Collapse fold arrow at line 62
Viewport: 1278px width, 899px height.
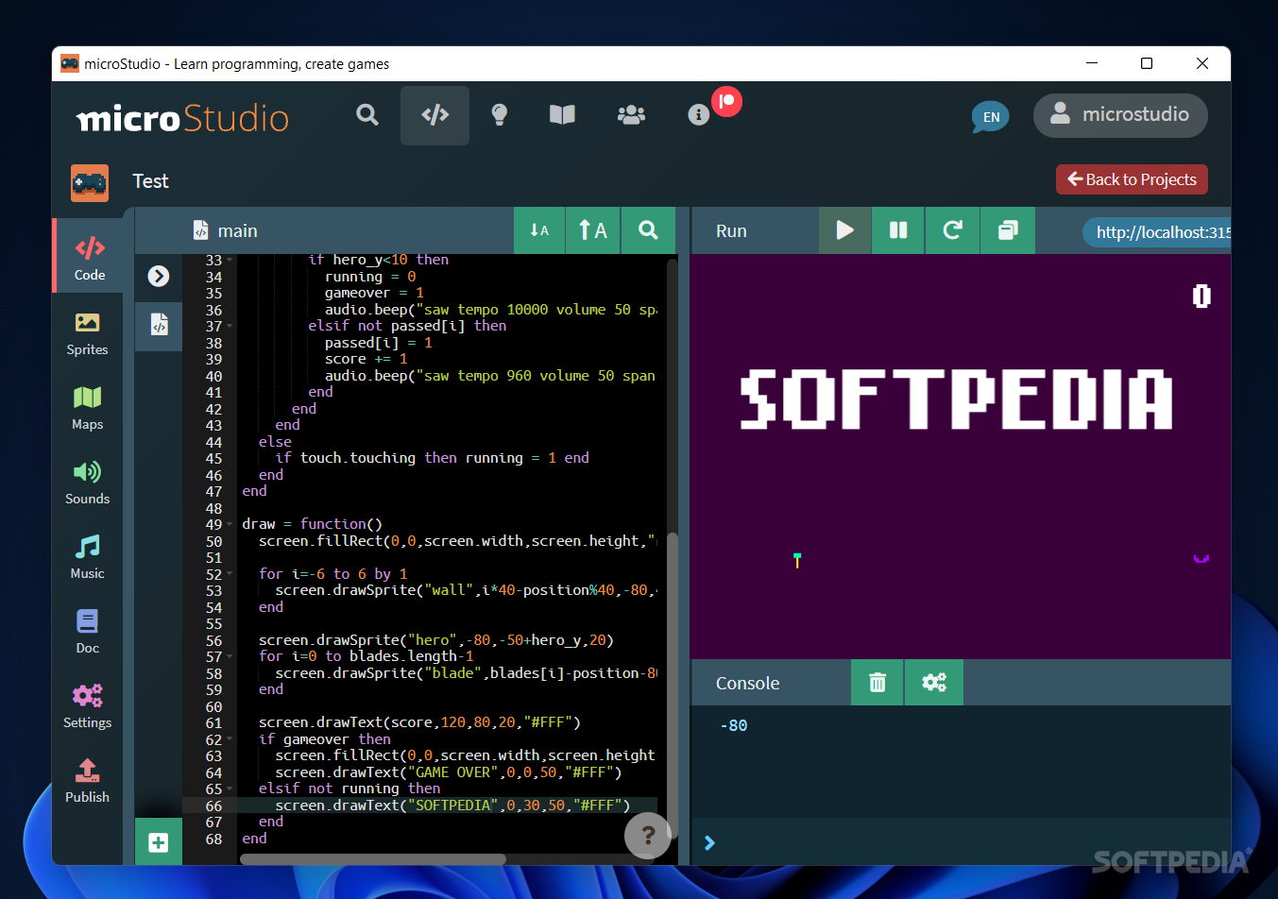point(230,739)
